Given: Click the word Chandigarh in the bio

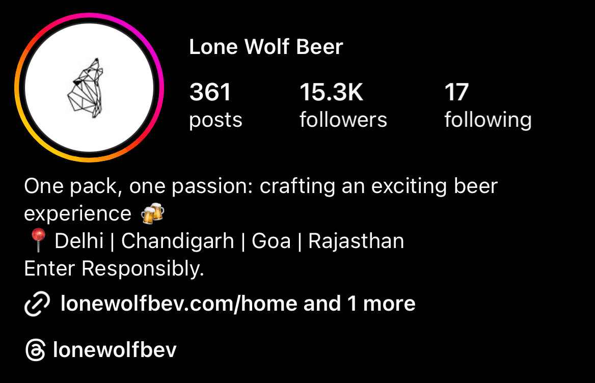Looking at the screenshot, I should coord(178,241).
